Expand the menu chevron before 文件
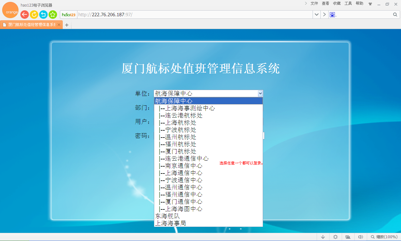Viewport: 401px width, 241px height. [306, 3]
